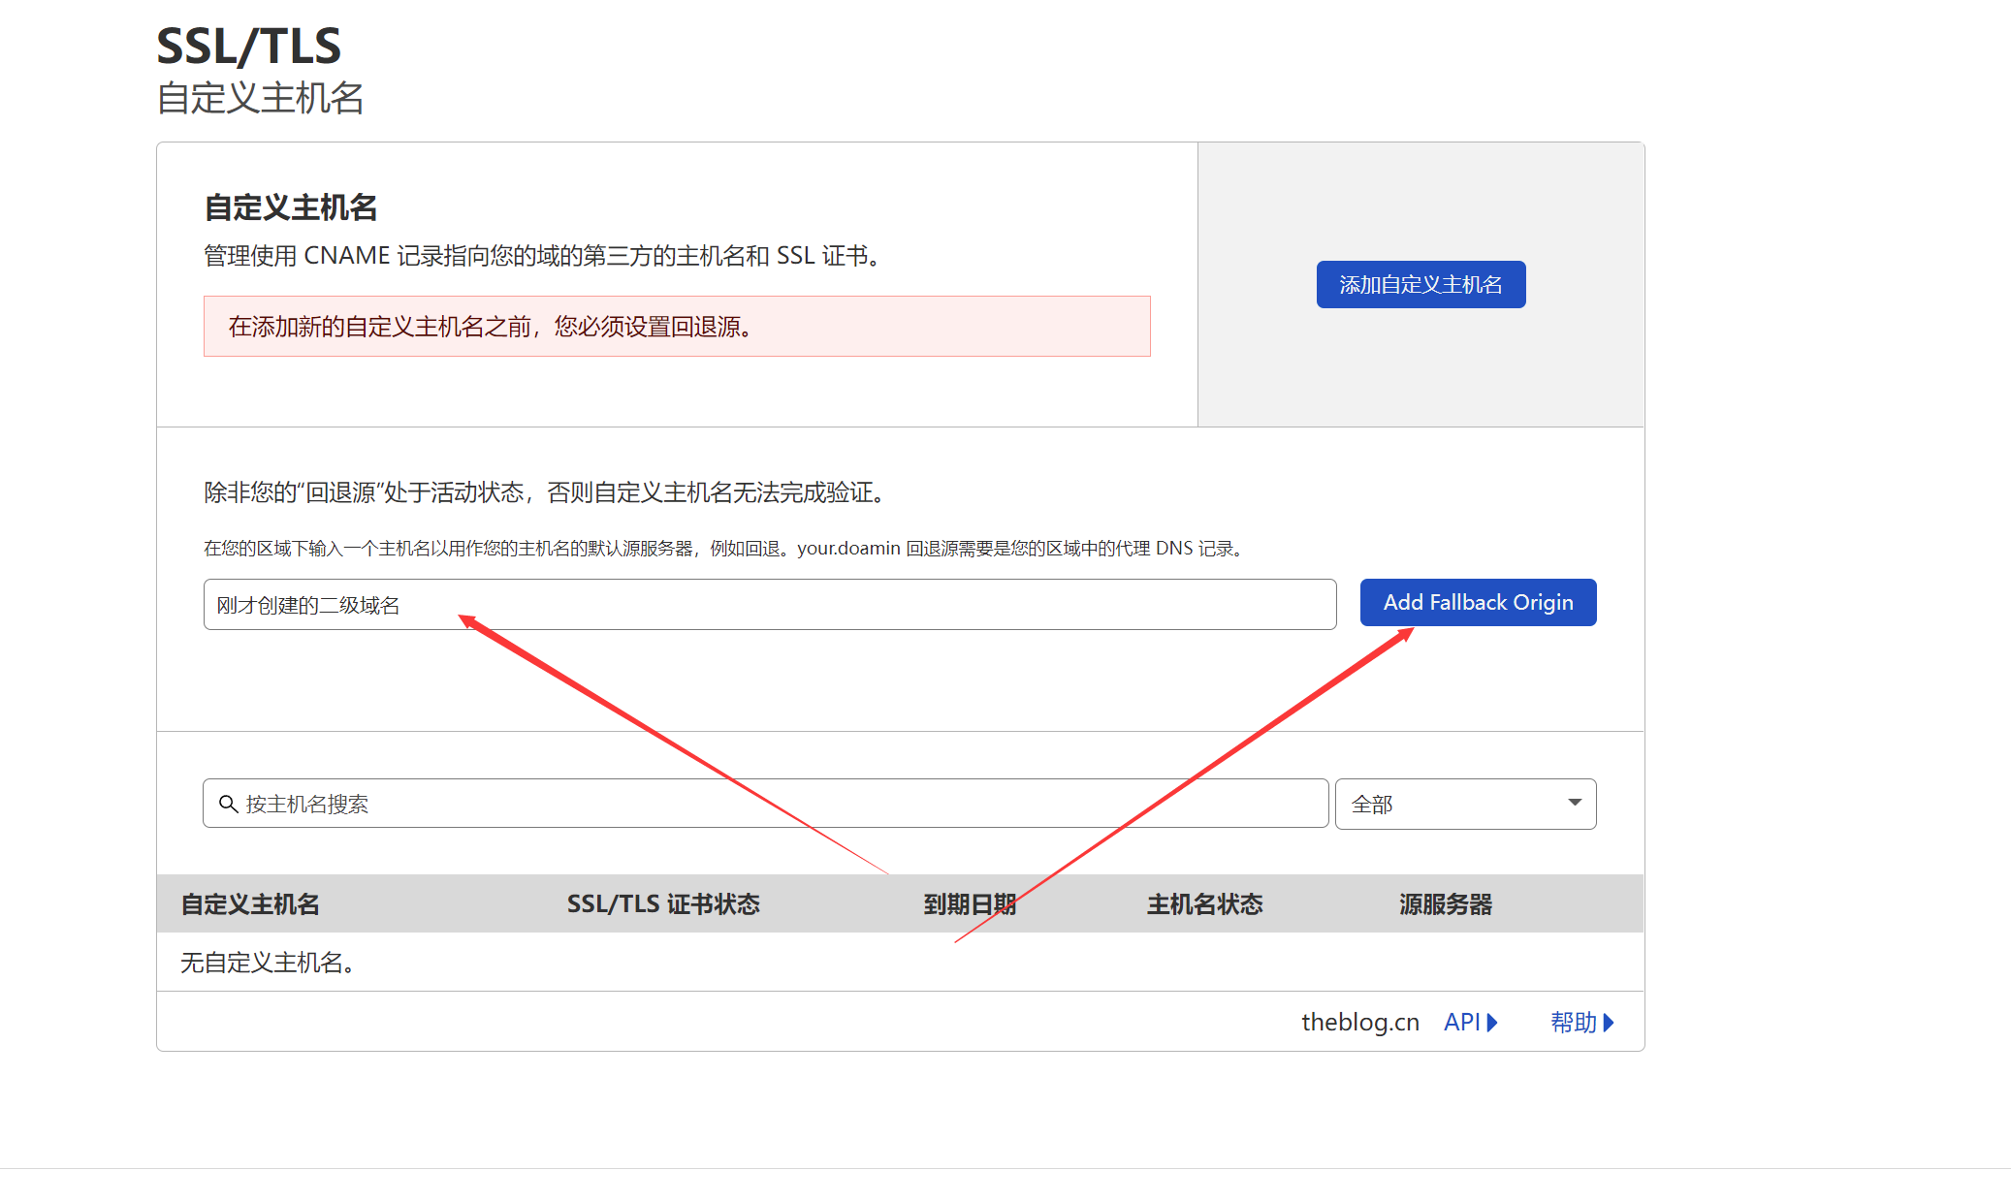
Task: Click the 到期日期 table header
Action: tap(972, 903)
